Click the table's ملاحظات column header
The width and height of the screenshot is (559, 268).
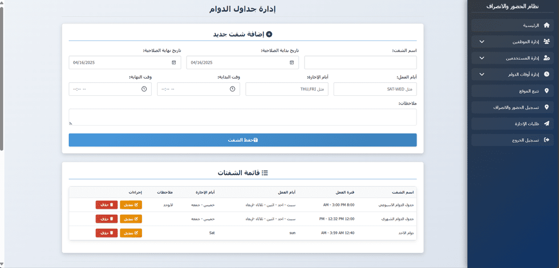click(x=165, y=192)
